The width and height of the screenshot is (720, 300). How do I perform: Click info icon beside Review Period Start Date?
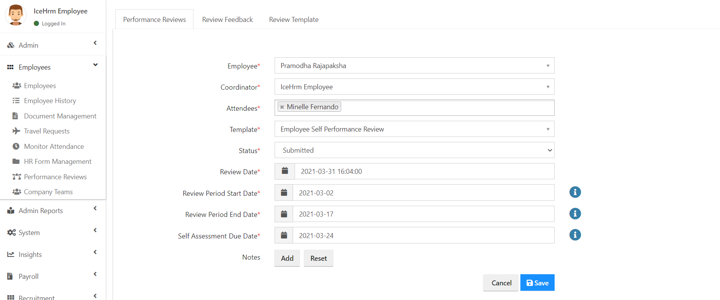point(575,192)
